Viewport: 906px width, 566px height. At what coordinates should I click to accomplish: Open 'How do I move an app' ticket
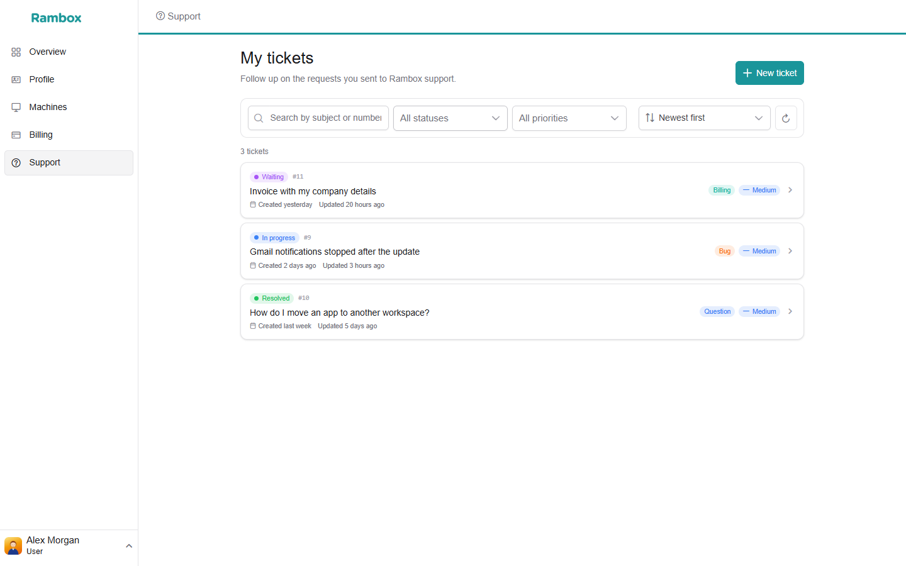(x=522, y=312)
